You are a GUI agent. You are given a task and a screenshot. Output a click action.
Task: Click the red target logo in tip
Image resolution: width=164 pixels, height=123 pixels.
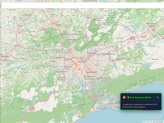[x=124, y=97]
